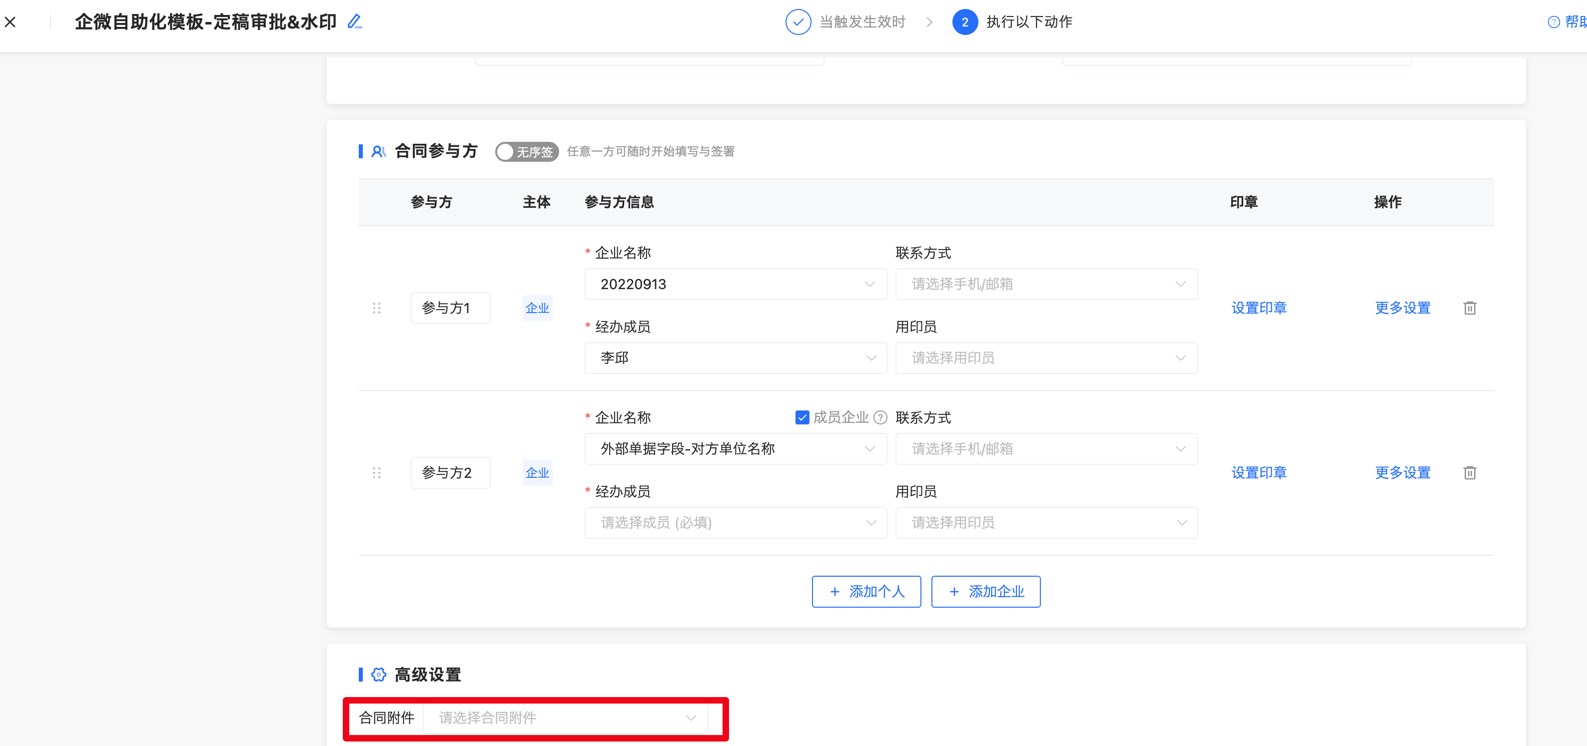Click the pencil icon to edit the template name
Viewport: 1587px width, 746px height.
pos(354,22)
